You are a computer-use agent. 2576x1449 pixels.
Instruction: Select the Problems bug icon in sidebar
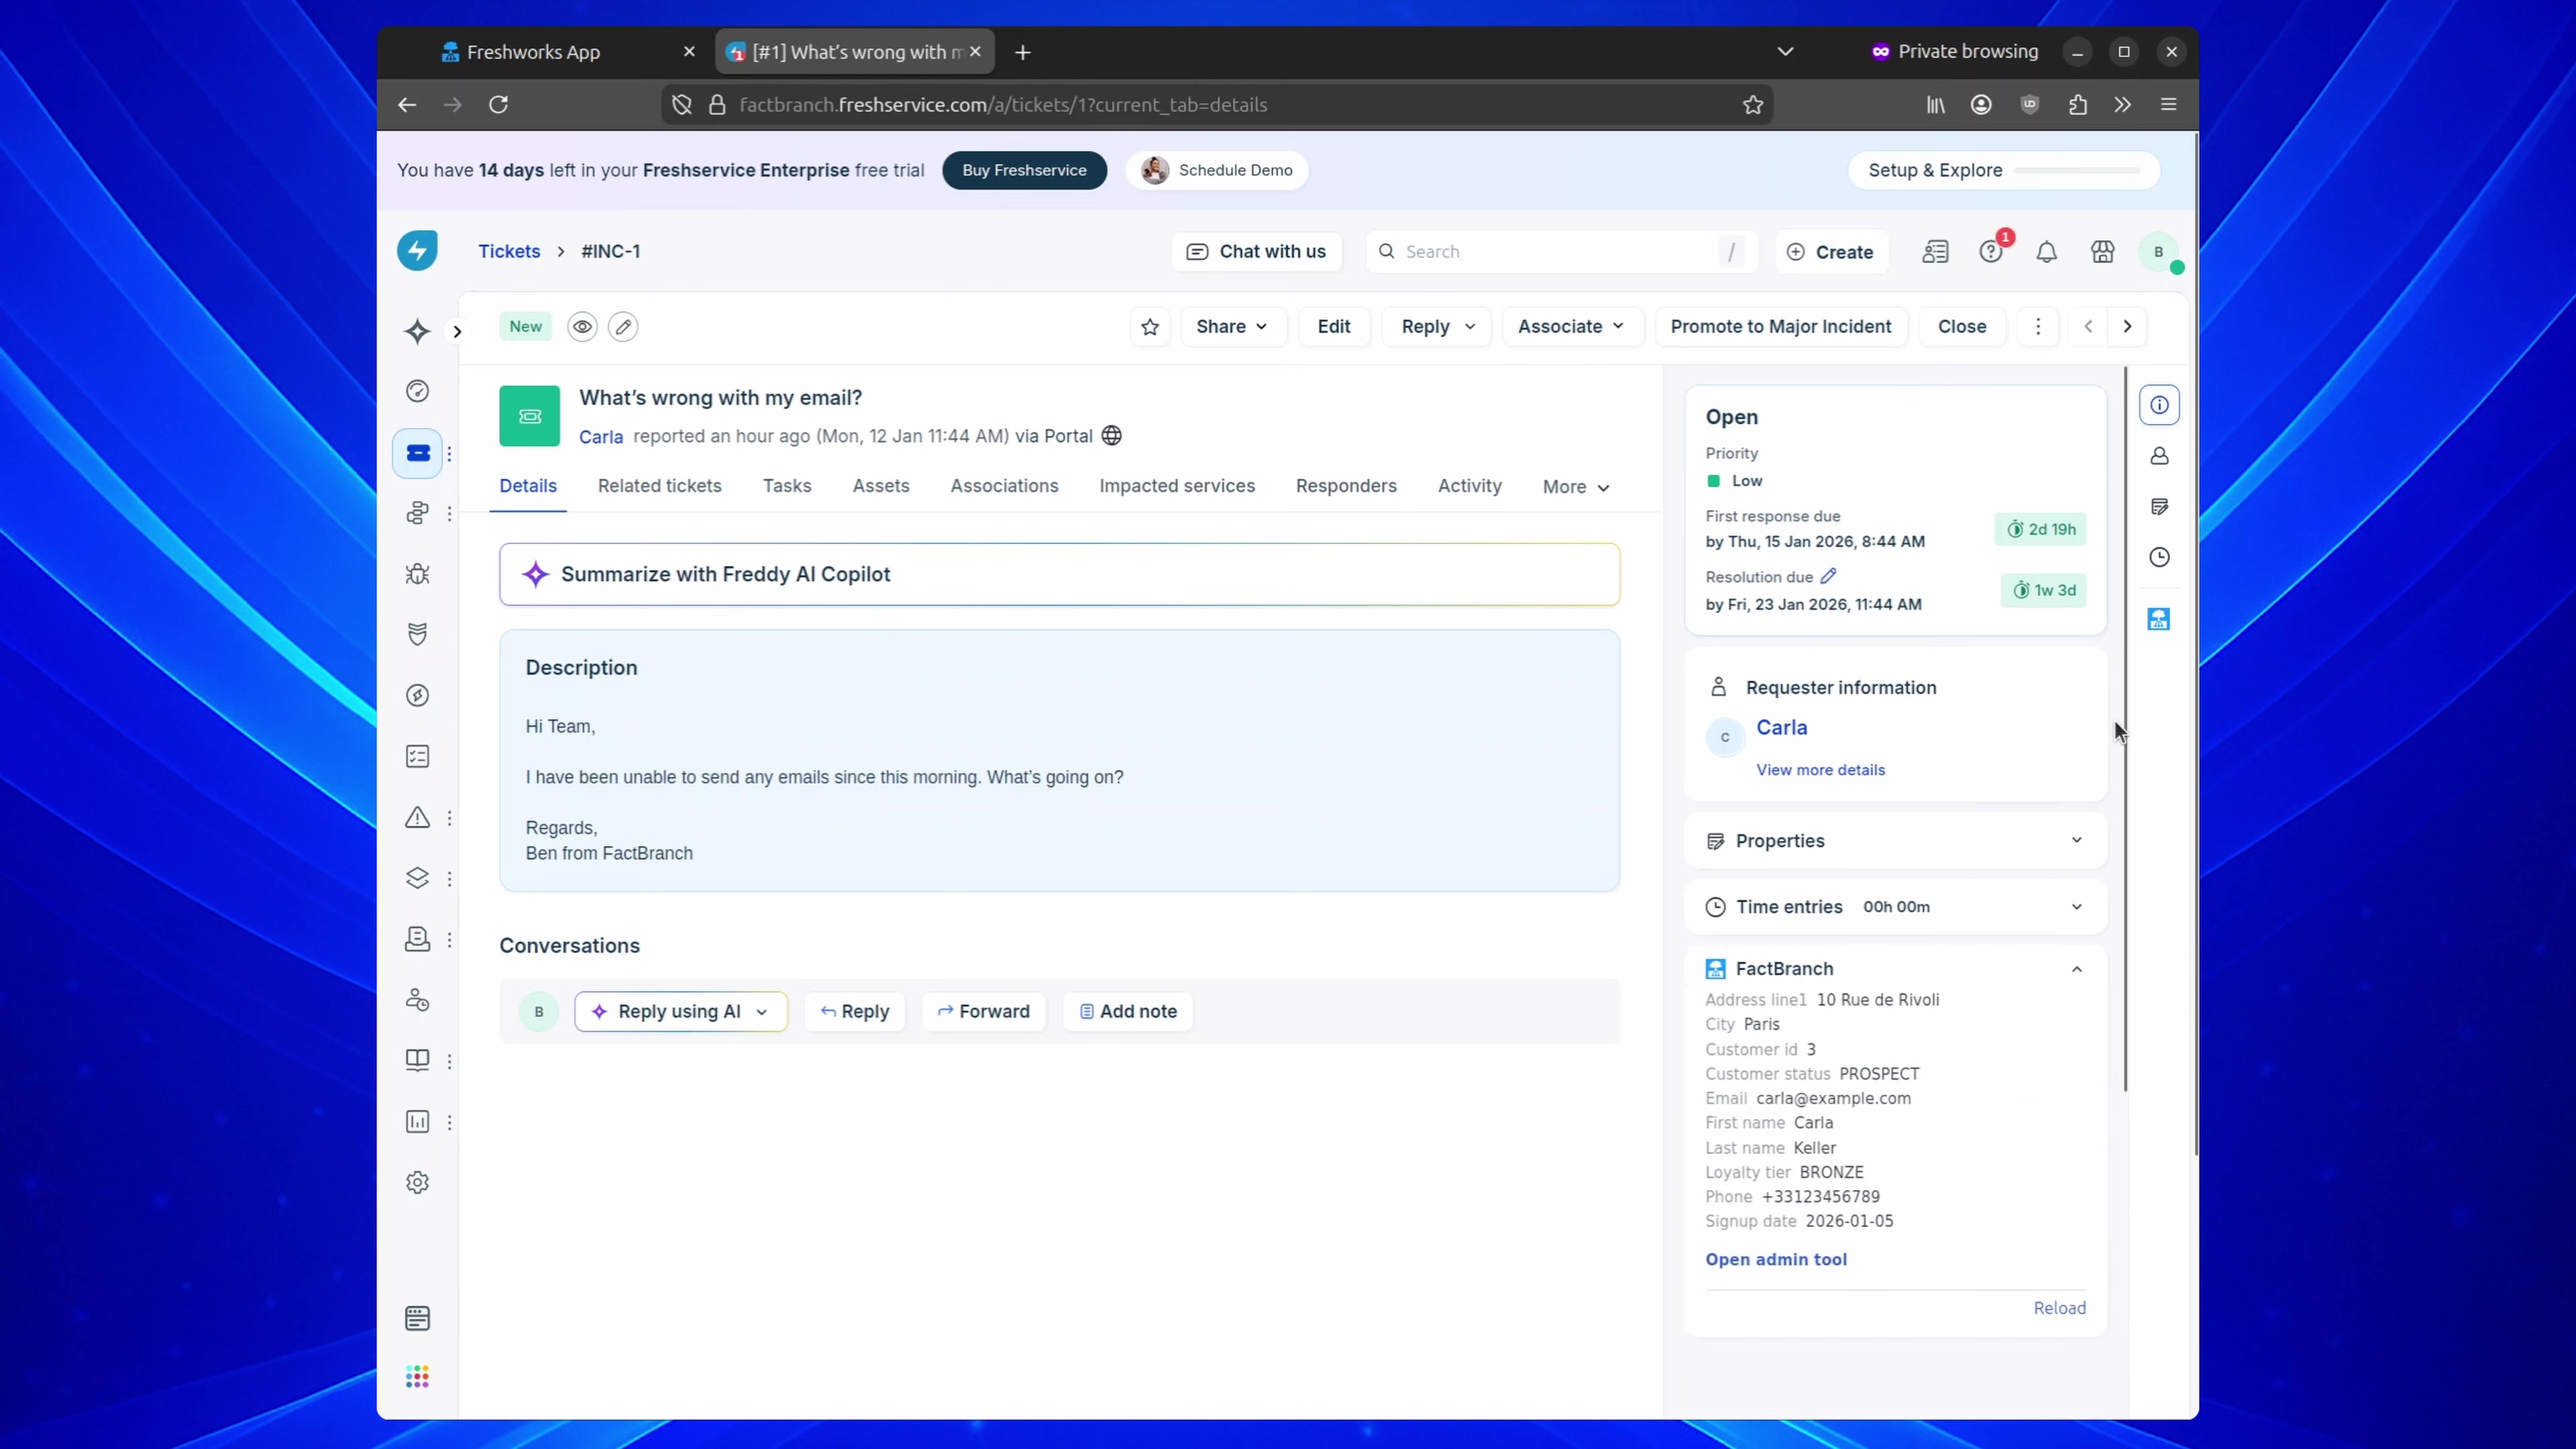[417, 574]
